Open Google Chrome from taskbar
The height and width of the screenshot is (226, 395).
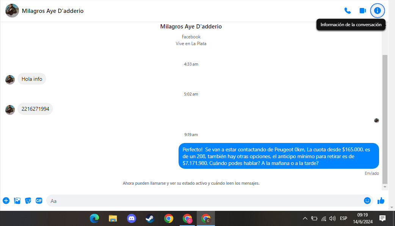tap(169, 218)
